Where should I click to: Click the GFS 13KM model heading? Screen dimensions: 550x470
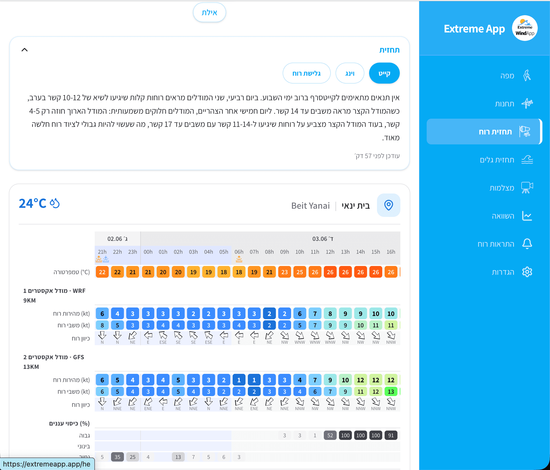[x=54, y=362]
